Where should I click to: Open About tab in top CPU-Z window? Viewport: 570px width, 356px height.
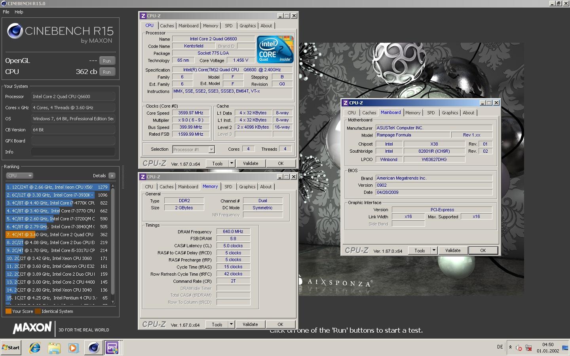266,26
